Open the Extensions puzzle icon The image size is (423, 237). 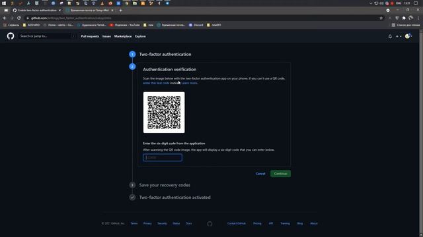404,18
